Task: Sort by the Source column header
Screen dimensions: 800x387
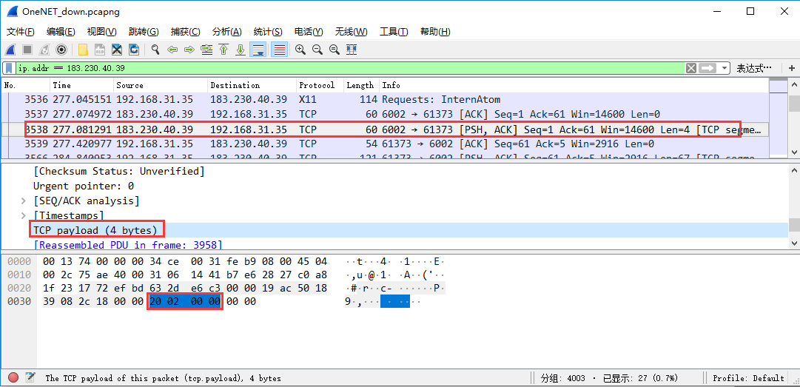Action: 161,85
